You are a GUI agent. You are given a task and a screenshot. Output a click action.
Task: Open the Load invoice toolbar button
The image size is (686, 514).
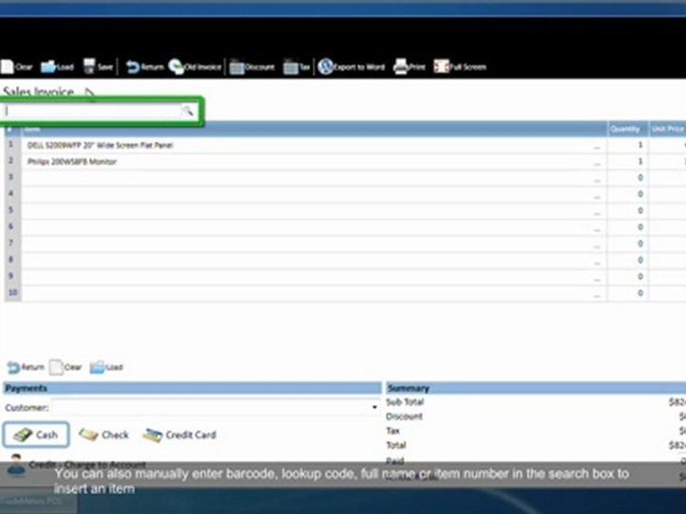click(x=57, y=67)
